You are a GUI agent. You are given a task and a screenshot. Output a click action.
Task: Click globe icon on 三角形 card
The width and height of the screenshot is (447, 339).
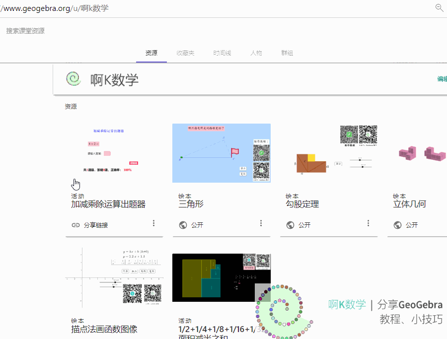pyautogui.click(x=183, y=225)
